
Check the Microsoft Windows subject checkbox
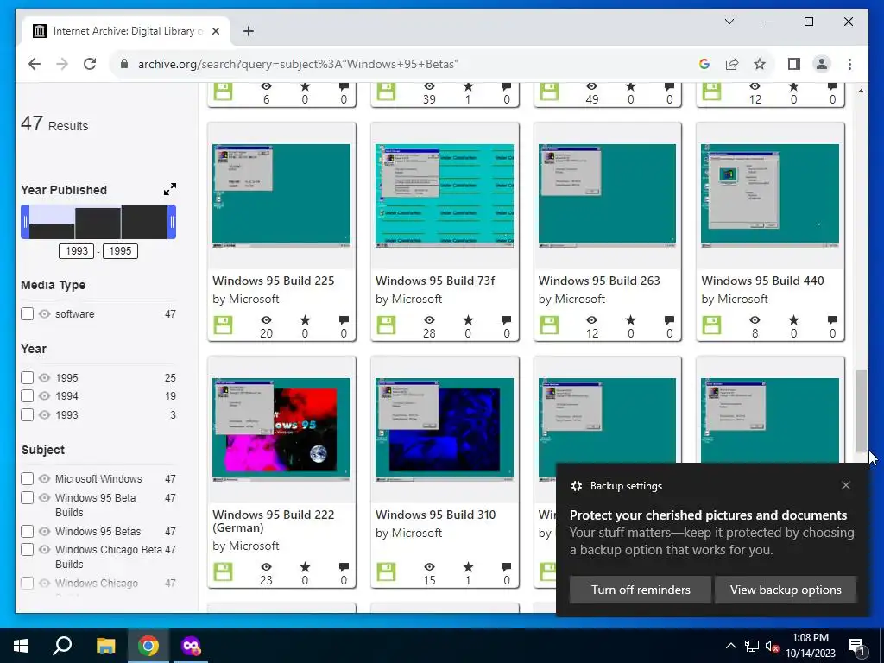pos(27,478)
